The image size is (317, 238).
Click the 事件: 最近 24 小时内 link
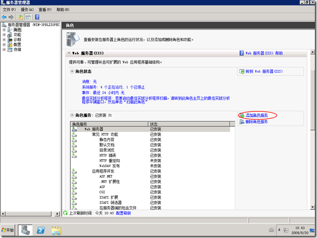click(x=103, y=92)
